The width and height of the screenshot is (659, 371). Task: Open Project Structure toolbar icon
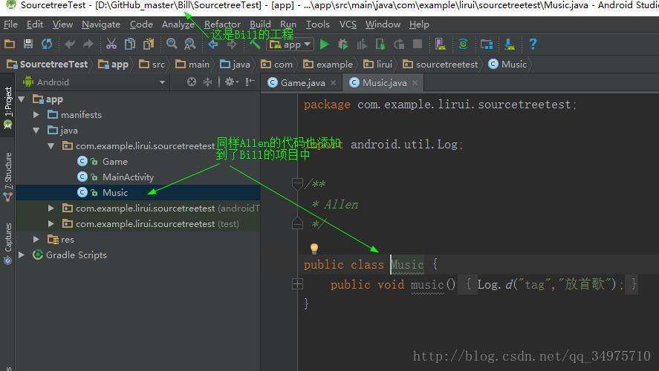(487, 44)
